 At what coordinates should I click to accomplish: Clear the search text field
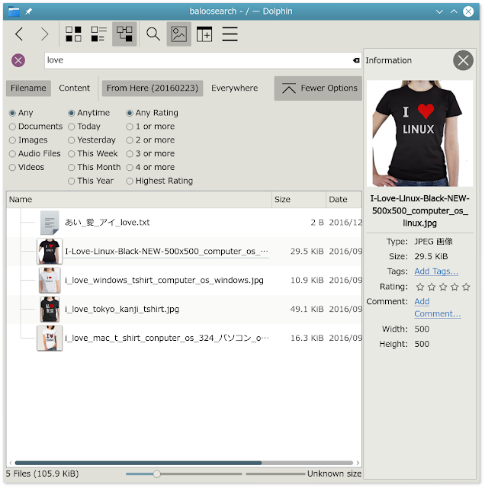point(356,60)
